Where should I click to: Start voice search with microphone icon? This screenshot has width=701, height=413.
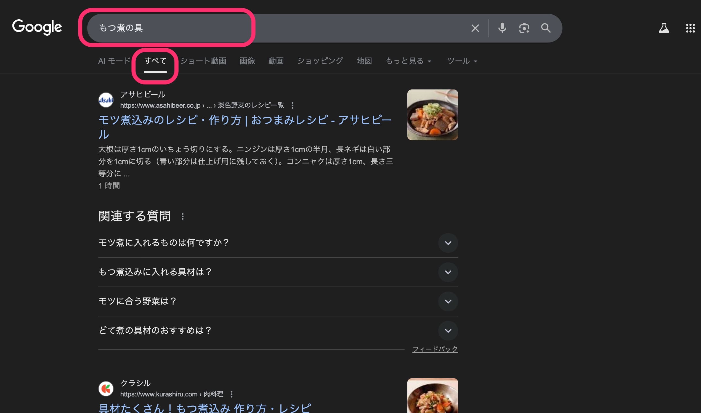[502, 28]
